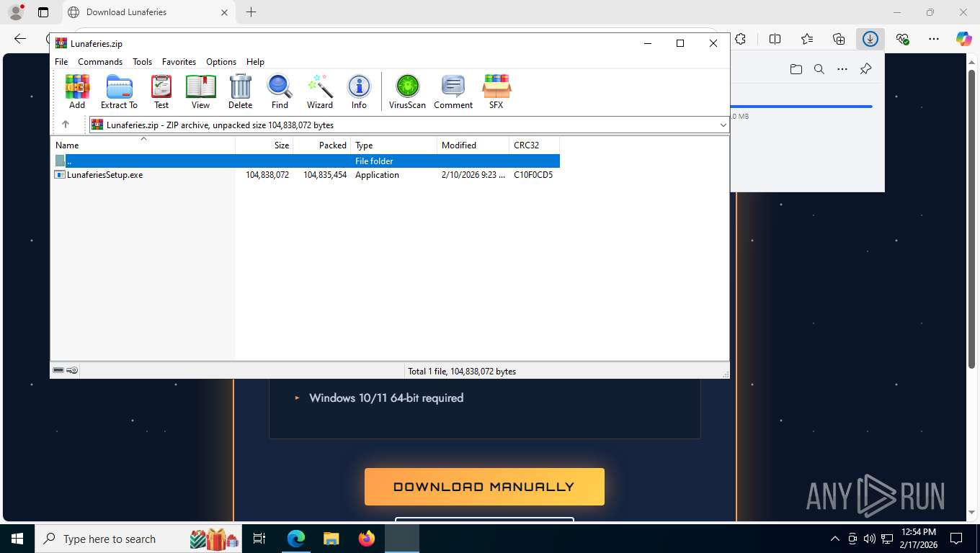Open the Commands menu
Screen dimensions: 980x553
click(100, 62)
